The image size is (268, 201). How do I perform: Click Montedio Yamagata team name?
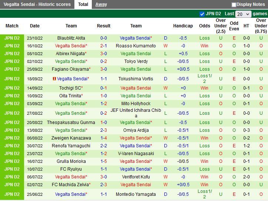coord(136,194)
